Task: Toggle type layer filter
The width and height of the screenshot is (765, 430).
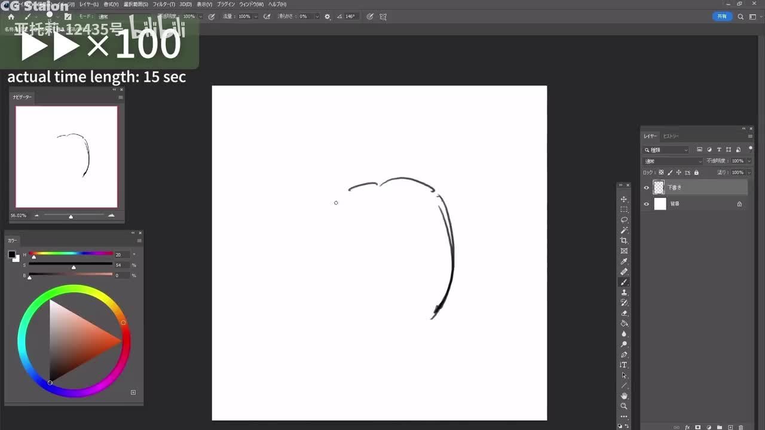Action: (x=719, y=150)
